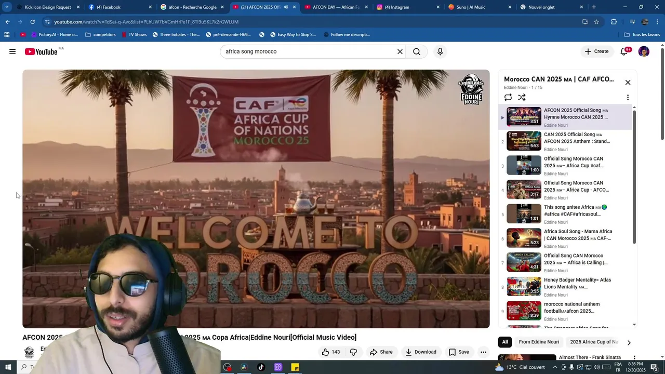Download this video
This screenshot has height=374, width=665.
pos(421,352)
